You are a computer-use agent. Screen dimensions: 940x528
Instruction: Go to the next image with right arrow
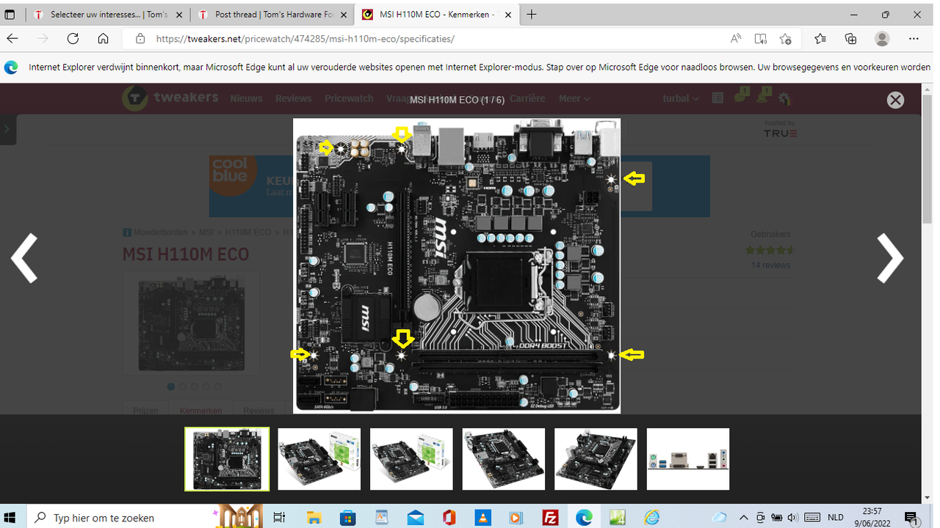890,257
